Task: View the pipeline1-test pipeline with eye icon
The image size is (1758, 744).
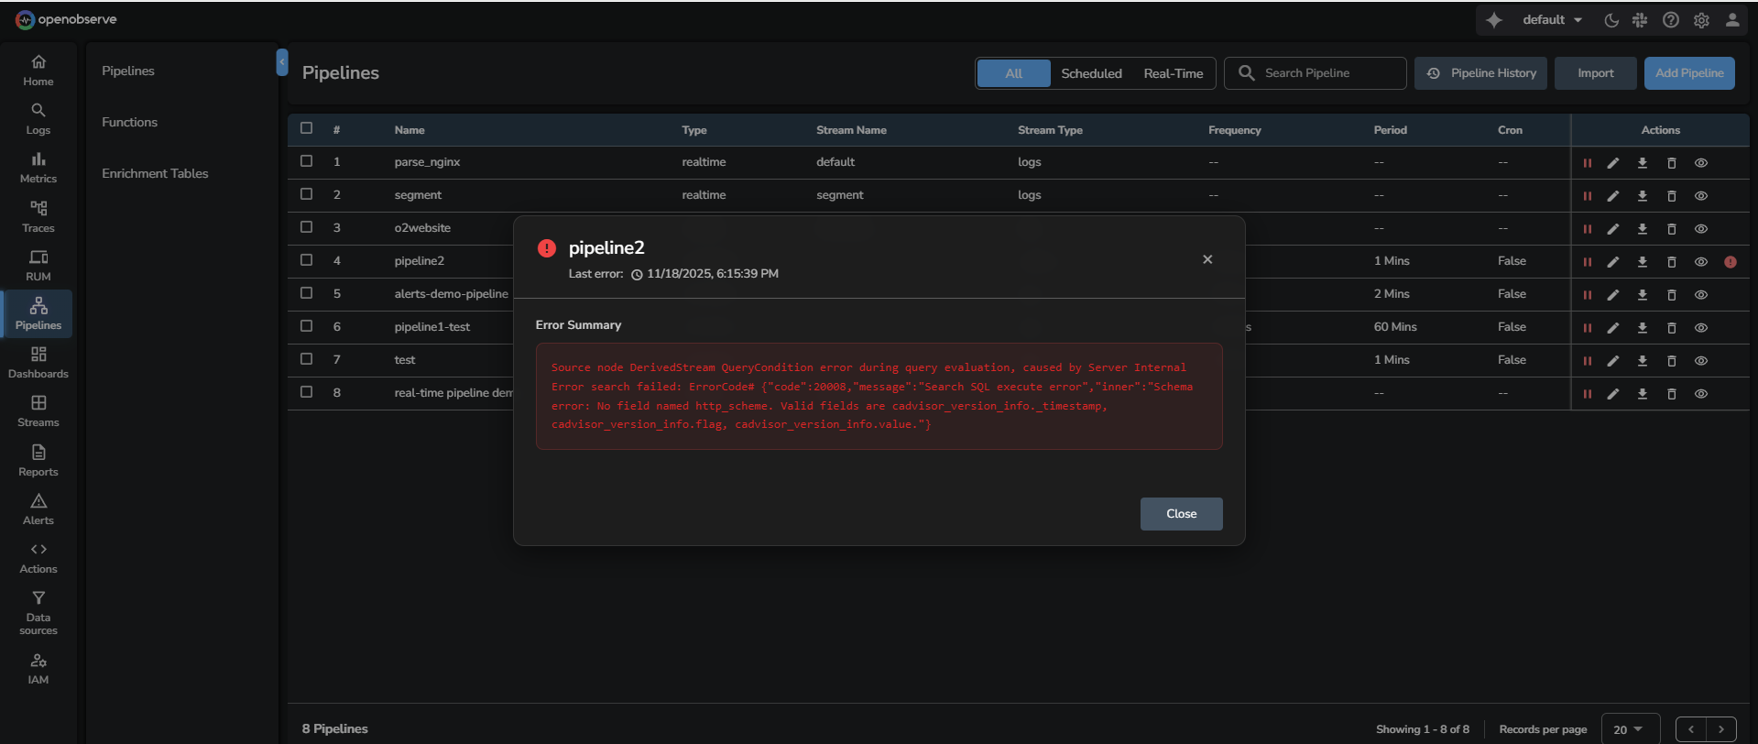Action: click(x=1700, y=328)
